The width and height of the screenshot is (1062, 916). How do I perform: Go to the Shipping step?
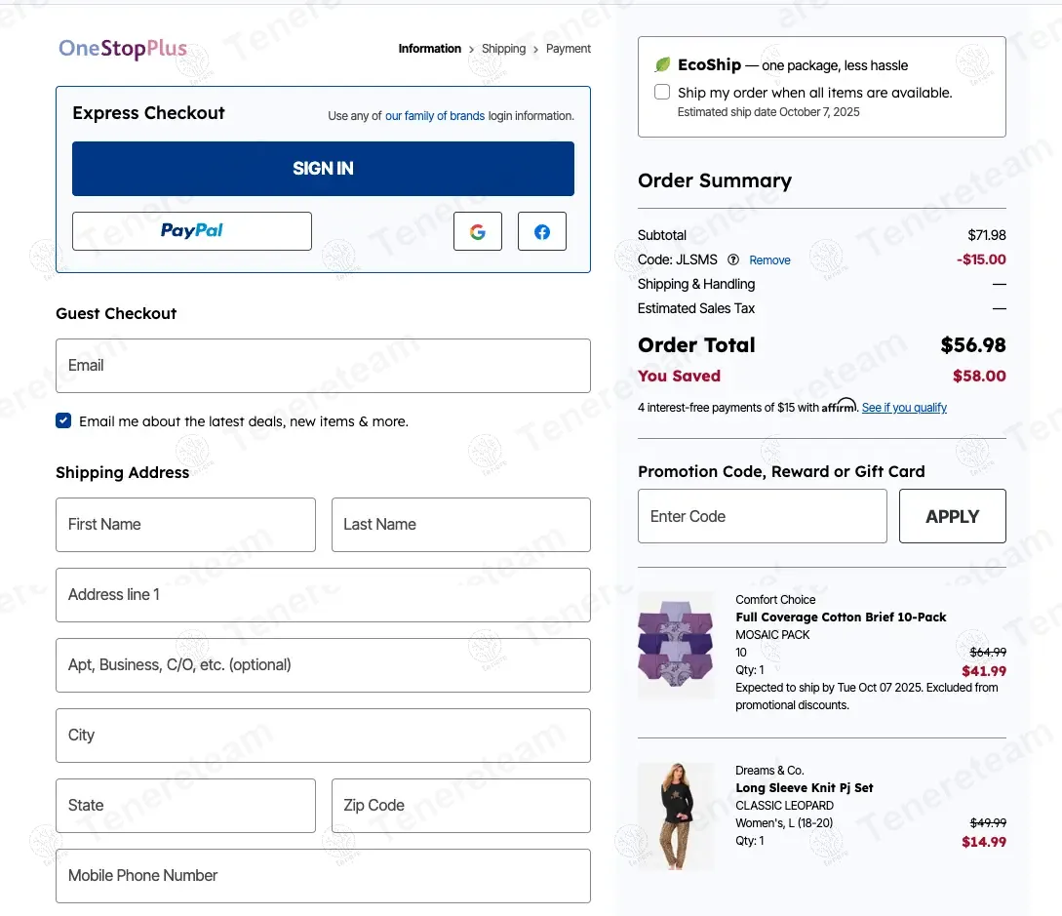(x=503, y=49)
